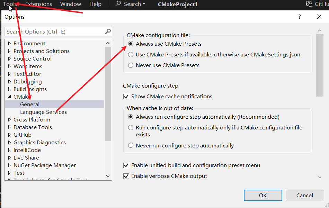329x208 pixels.
Task: Click the OK button
Action: (x=263, y=195)
